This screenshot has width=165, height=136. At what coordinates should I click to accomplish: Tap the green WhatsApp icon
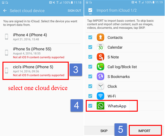[x=101, y=106]
